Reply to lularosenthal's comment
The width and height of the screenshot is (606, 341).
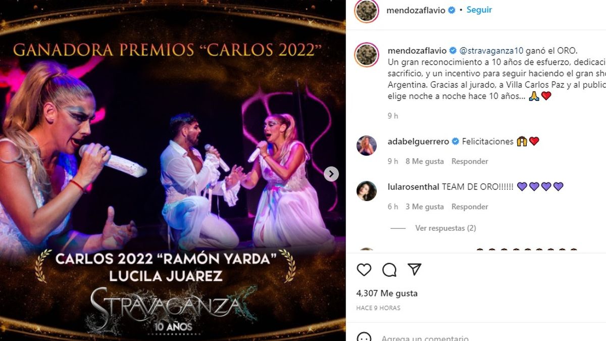[x=470, y=207]
